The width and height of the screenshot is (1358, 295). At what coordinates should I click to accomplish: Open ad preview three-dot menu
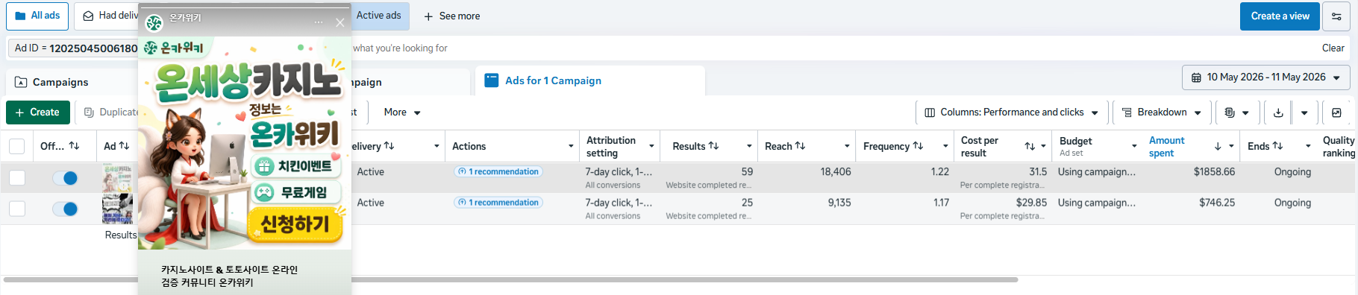319,22
